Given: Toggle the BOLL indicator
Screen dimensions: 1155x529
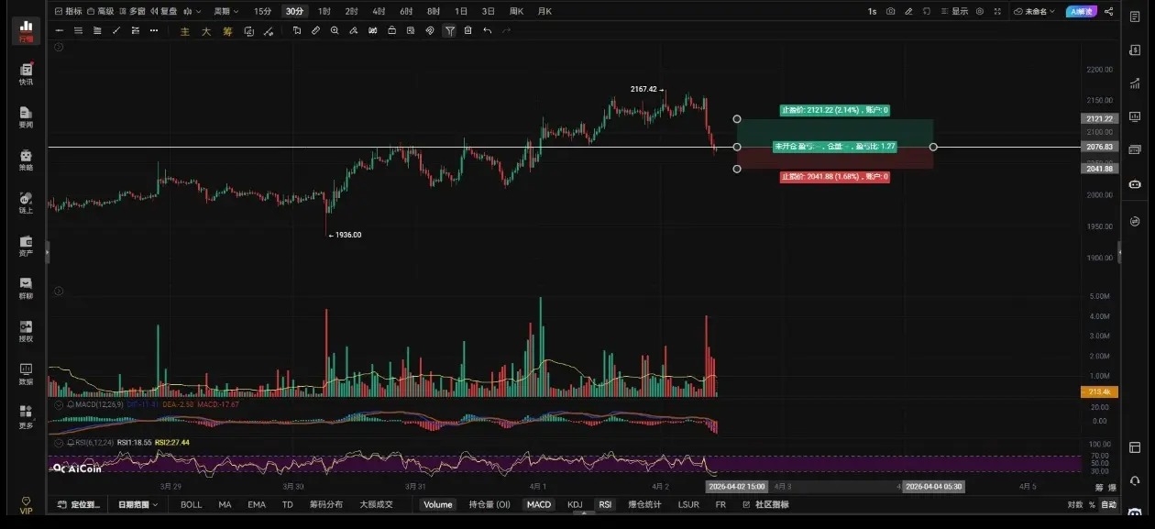Looking at the screenshot, I should pos(191,504).
